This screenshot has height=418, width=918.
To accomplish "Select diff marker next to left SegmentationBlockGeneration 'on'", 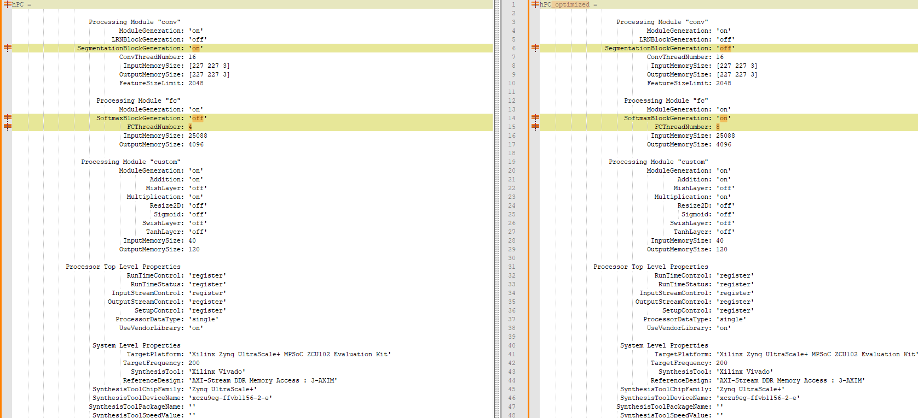I will 8,48.
